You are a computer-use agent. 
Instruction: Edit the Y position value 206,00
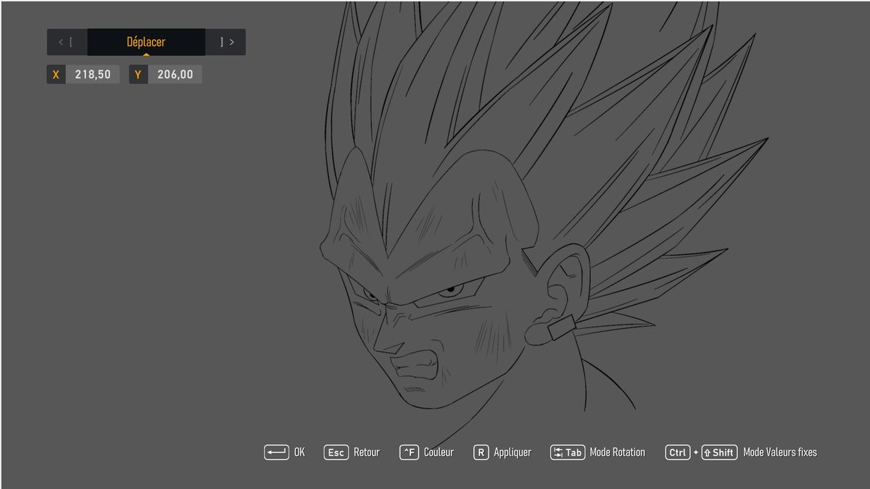[x=175, y=74]
